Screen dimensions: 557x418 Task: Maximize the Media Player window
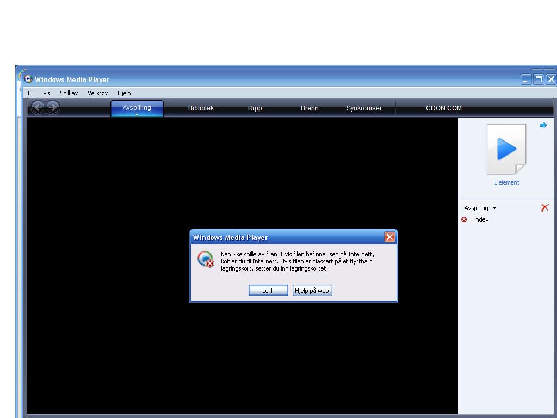coord(539,79)
